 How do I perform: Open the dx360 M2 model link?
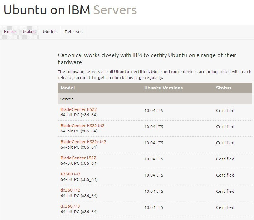[x=70, y=190]
